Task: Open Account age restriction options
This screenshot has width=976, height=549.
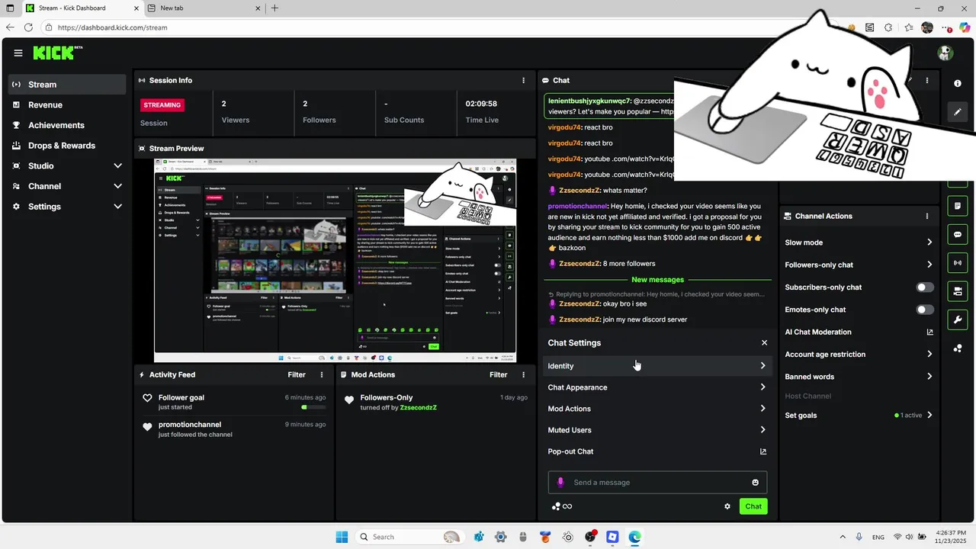Action: click(859, 355)
